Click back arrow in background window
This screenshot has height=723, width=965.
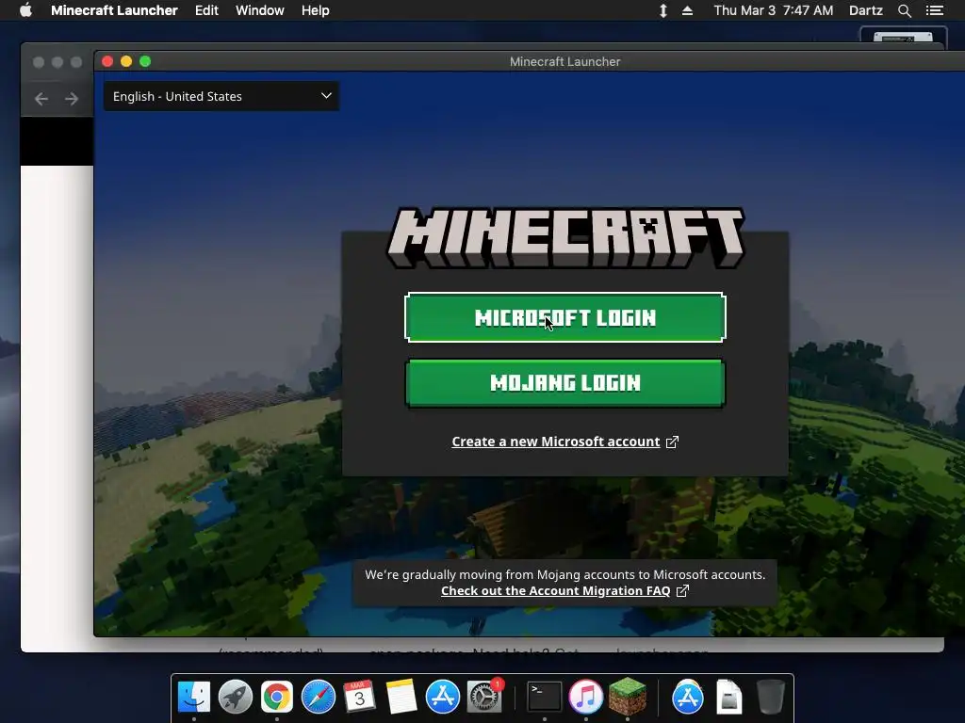click(41, 98)
